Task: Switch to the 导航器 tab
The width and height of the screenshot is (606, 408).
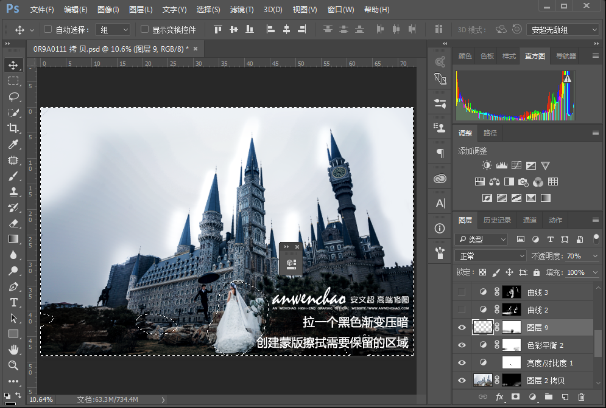Action: pyautogui.click(x=566, y=56)
